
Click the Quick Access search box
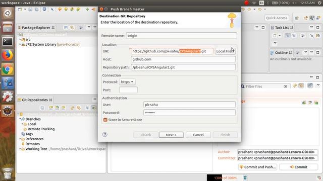click(277, 18)
